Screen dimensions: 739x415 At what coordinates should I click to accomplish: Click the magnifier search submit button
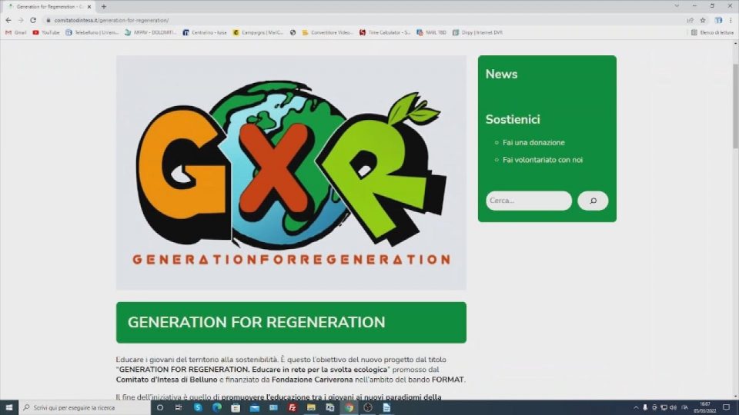[x=593, y=201]
